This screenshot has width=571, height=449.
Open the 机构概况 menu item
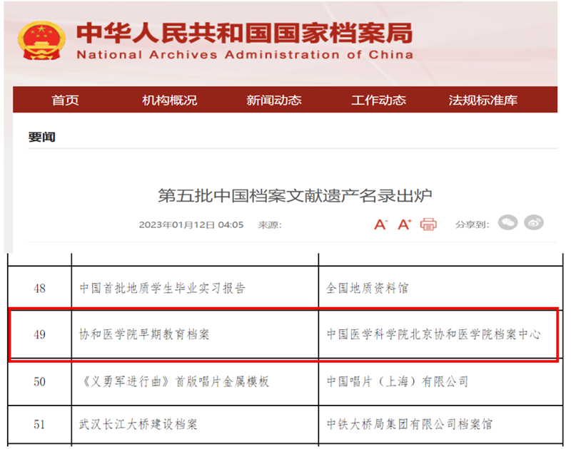point(171,100)
